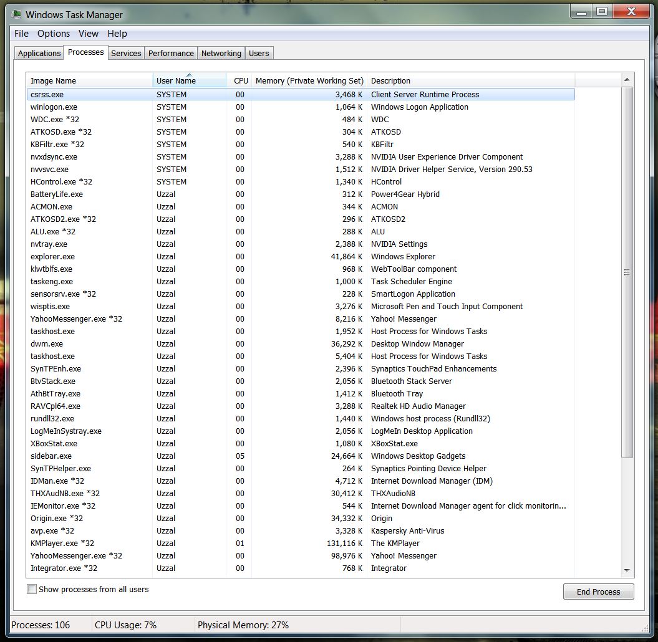
Task: Select the taskeng.exe process
Action: tap(301, 281)
